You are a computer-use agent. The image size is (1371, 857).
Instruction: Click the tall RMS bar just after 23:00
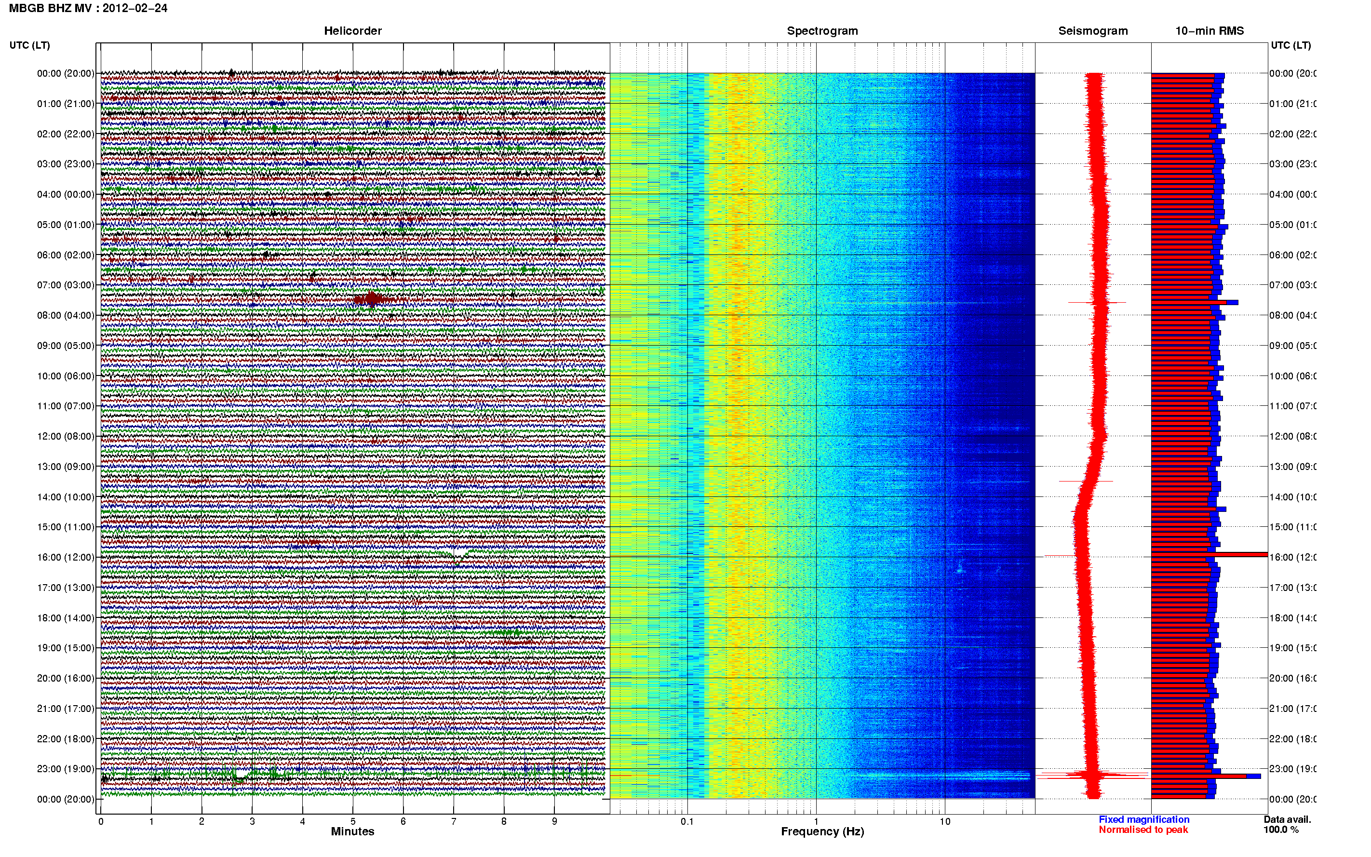(x=1206, y=776)
